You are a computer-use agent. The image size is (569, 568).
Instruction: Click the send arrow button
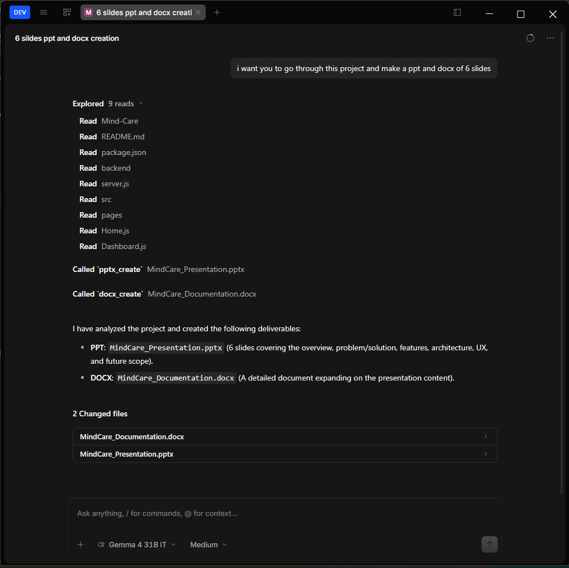(x=489, y=544)
